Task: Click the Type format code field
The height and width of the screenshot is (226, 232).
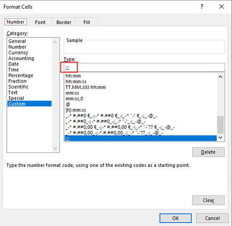Action: pos(144,67)
